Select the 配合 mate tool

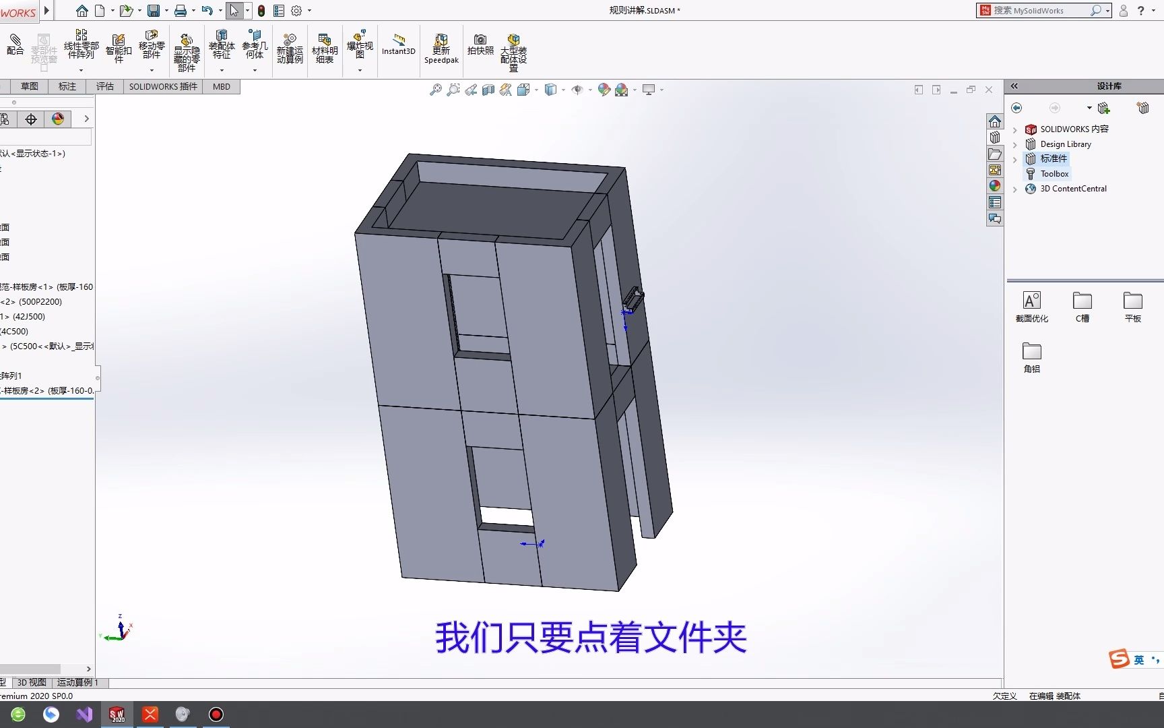[15, 44]
